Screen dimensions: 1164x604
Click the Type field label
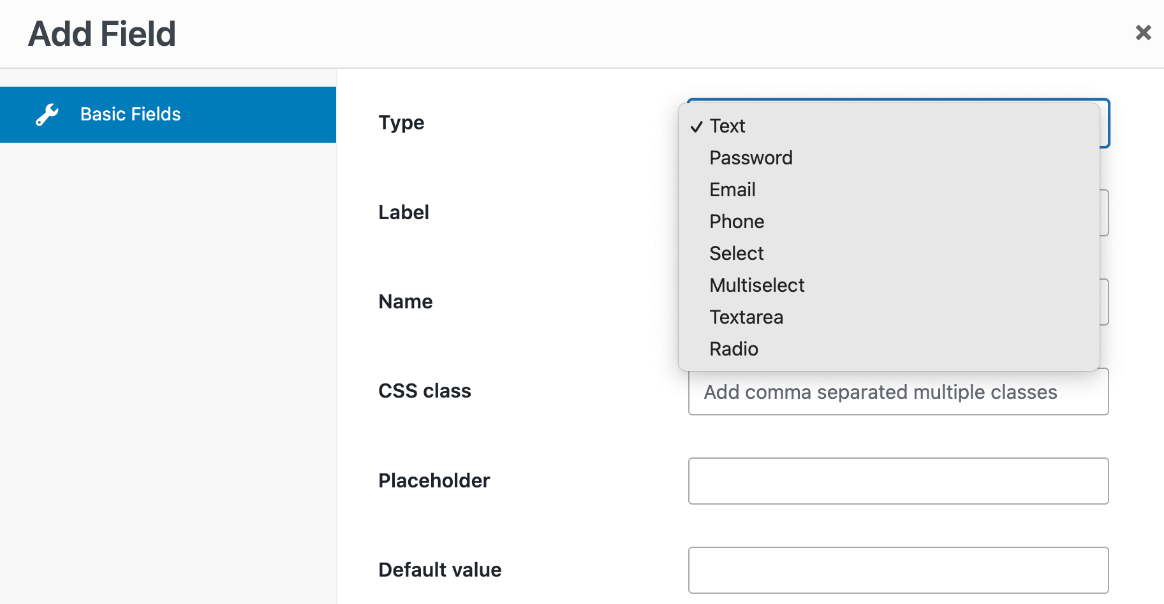pos(401,122)
